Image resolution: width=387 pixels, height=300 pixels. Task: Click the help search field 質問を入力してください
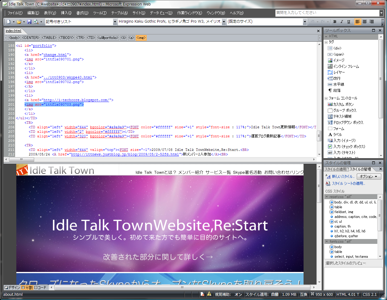click(327, 13)
